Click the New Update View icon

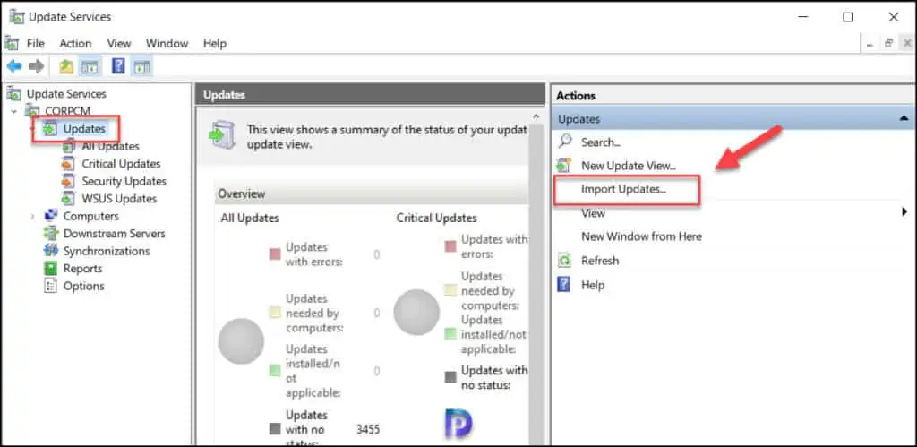click(x=564, y=166)
